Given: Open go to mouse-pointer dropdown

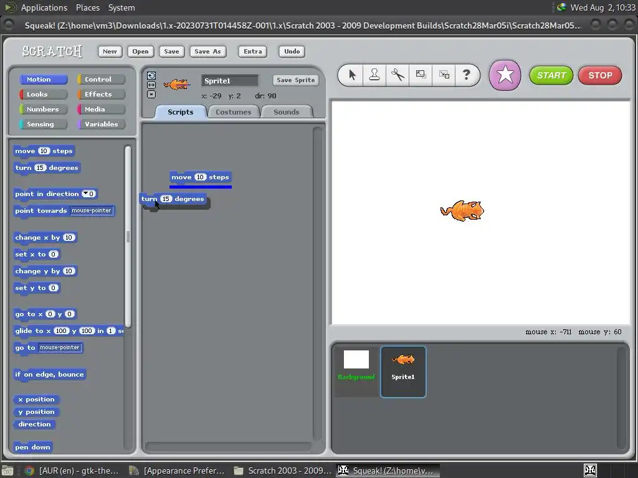Looking at the screenshot, I should click(x=60, y=347).
